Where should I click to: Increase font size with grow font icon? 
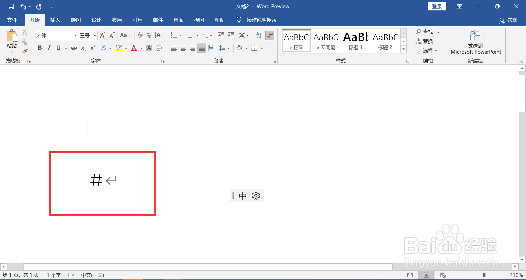[x=103, y=35]
